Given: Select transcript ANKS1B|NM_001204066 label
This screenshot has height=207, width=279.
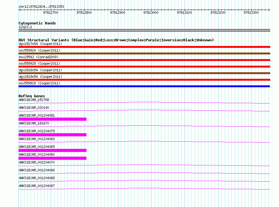Looking at the screenshot, I should [x=37, y=170].
